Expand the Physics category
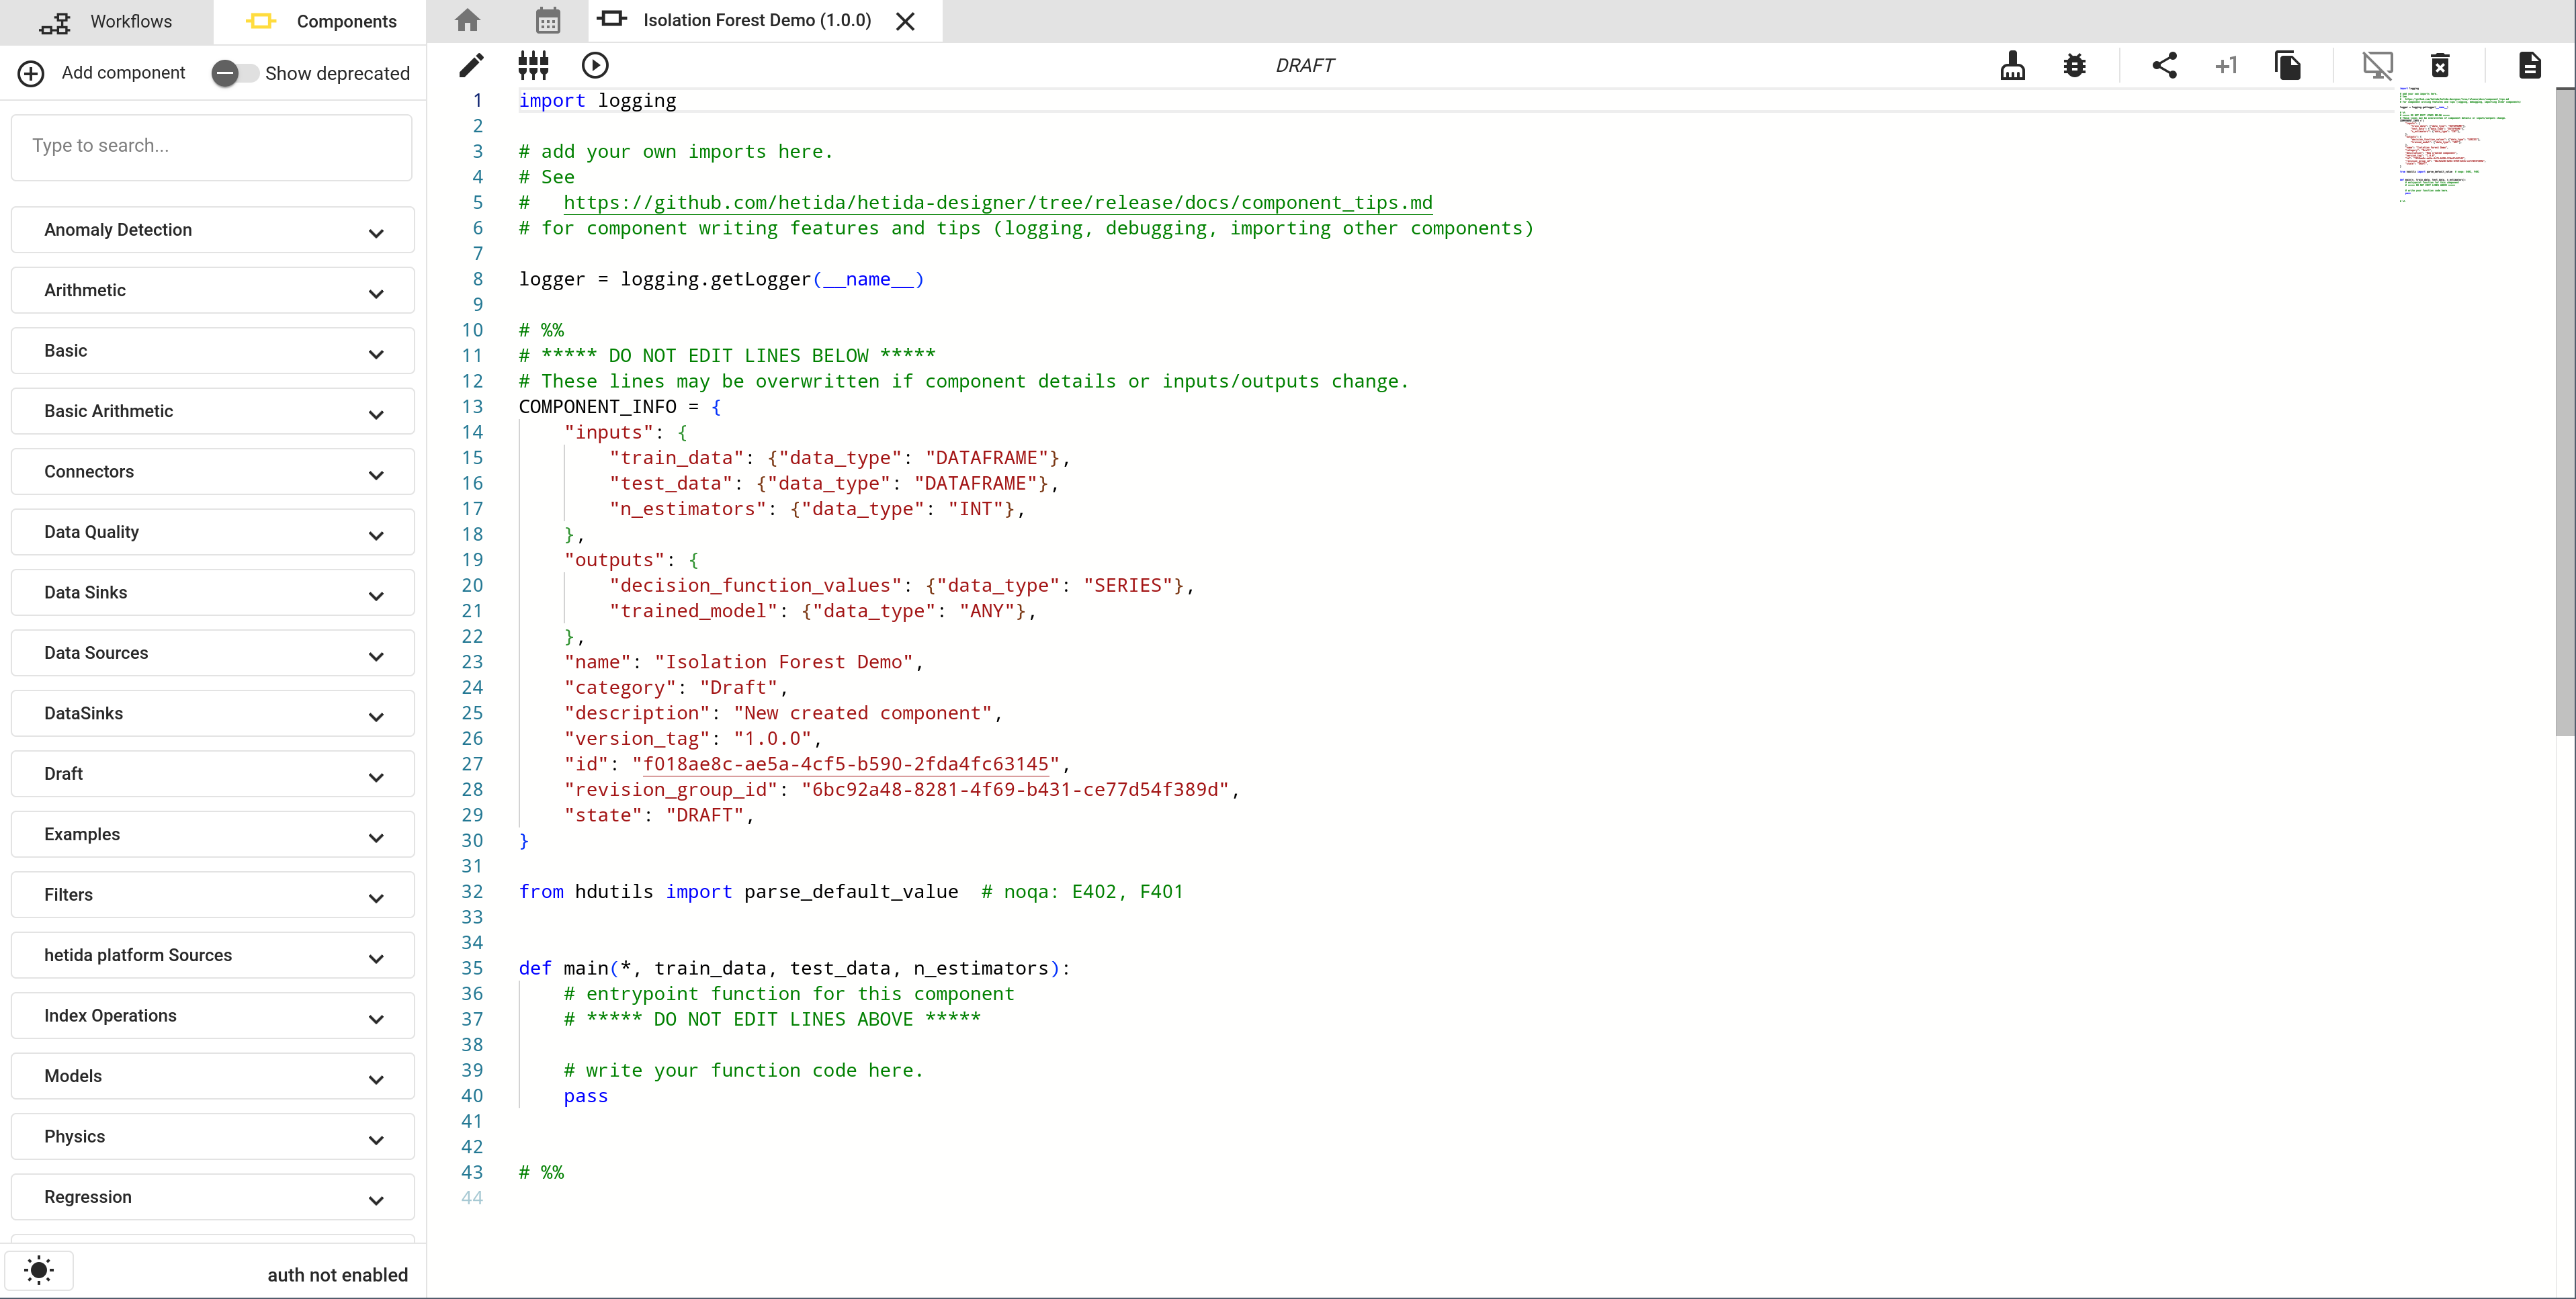Viewport: 2576px width, 1299px height. pos(212,1137)
